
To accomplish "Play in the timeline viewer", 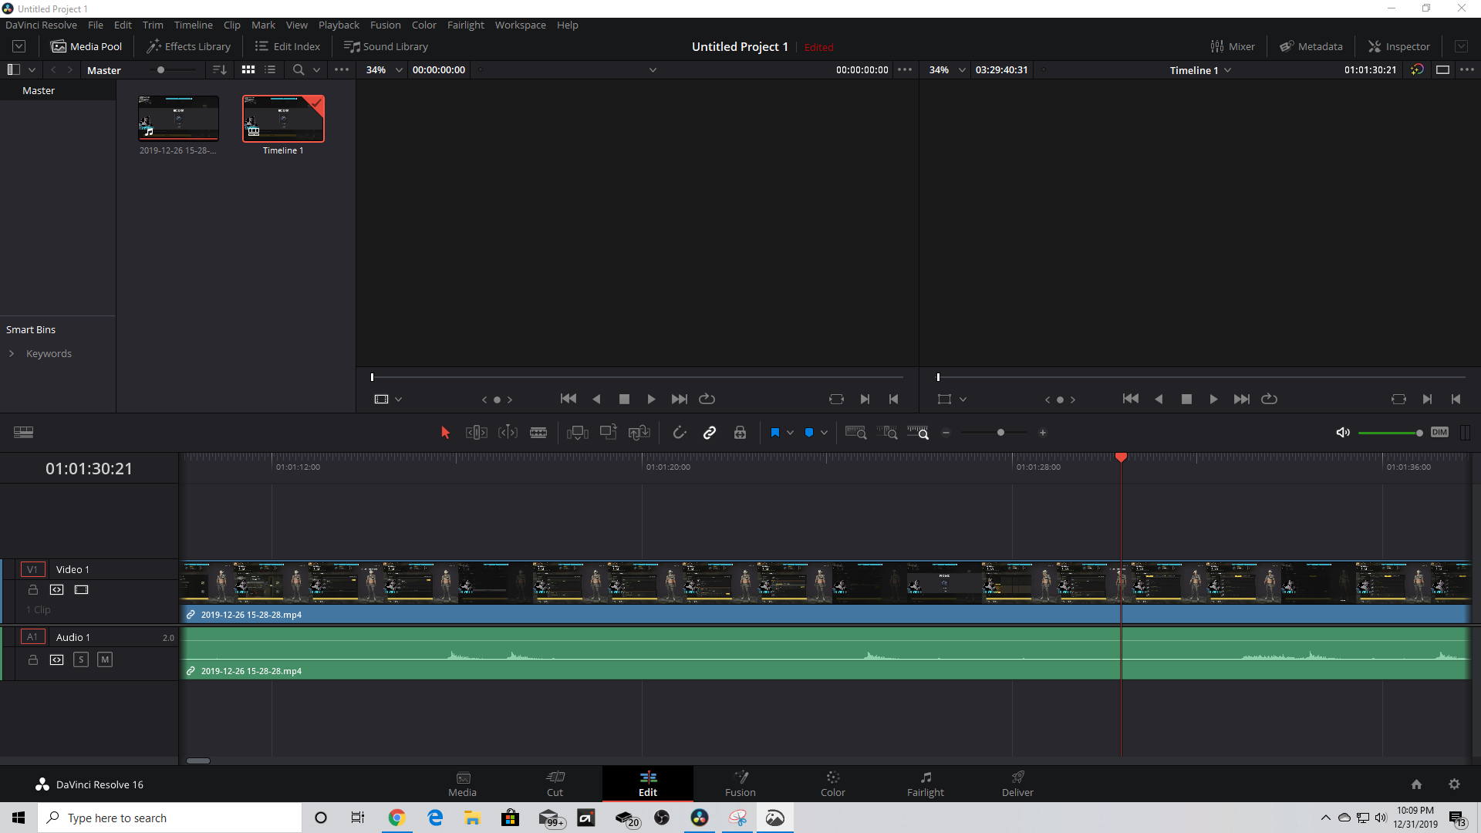I will 1213,399.
